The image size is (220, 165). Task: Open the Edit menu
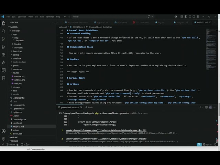point(14,16)
